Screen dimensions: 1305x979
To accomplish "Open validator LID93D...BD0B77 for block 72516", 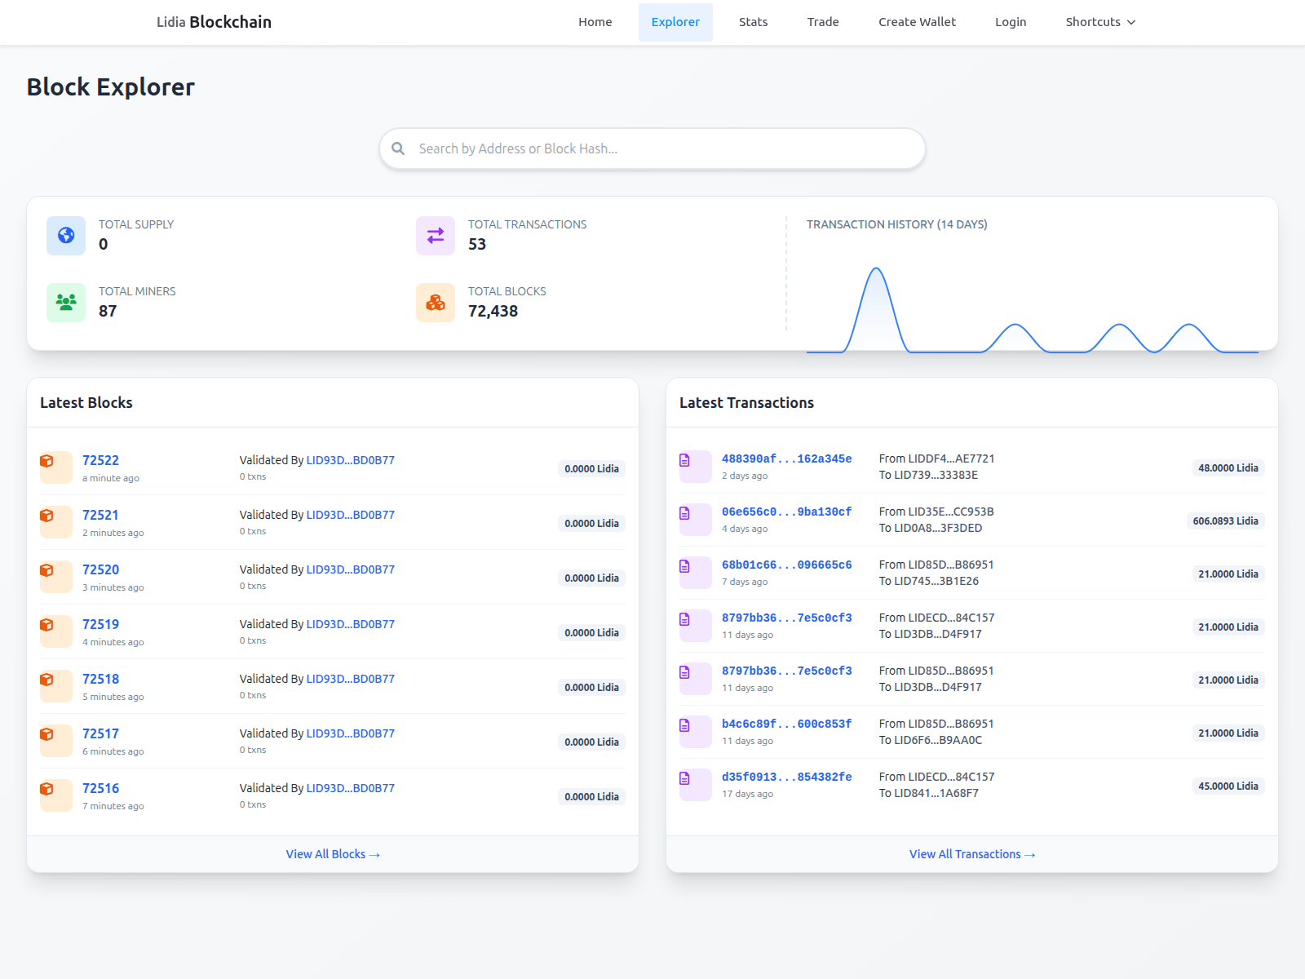I will [x=351, y=788].
